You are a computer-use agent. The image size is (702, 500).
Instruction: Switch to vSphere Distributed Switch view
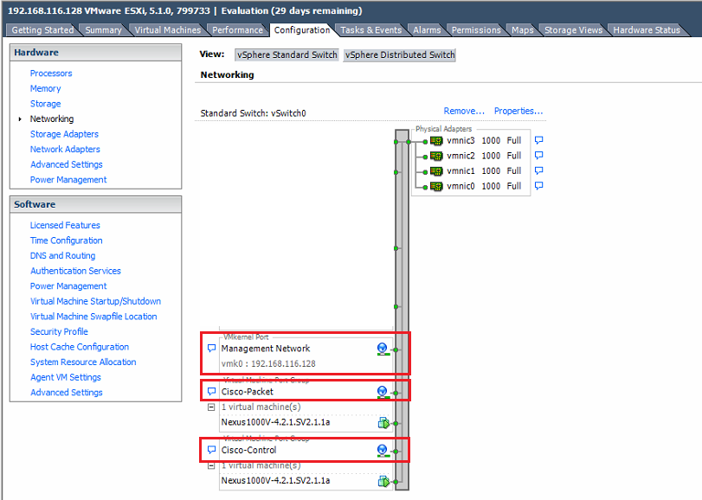(400, 55)
